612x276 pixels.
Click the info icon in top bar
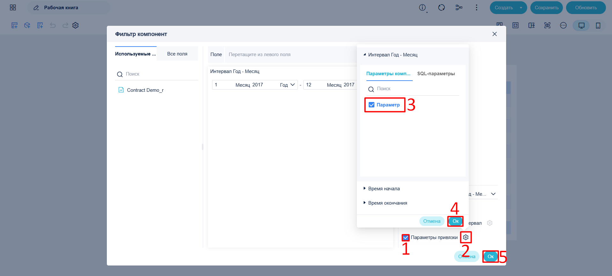(422, 8)
